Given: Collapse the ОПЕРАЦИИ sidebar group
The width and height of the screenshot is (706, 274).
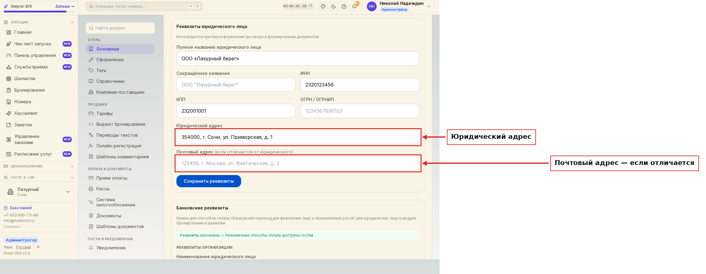Looking at the screenshot, I should tap(39, 22).
